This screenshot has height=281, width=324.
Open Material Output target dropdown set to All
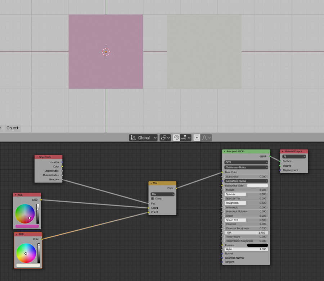tap(294, 156)
